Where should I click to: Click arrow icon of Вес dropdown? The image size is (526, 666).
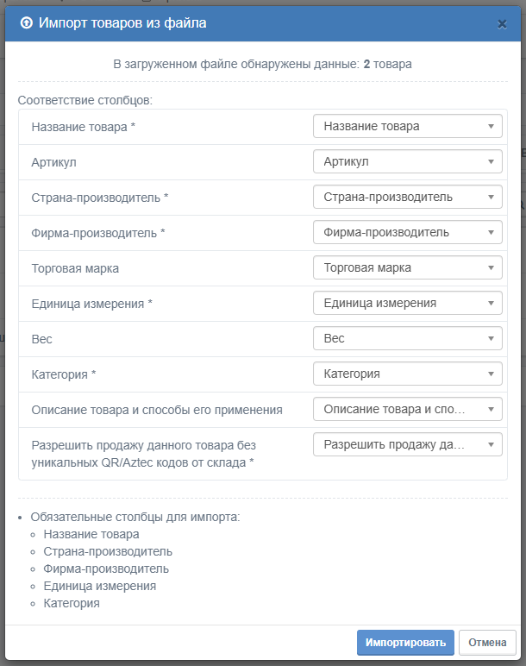point(491,338)
